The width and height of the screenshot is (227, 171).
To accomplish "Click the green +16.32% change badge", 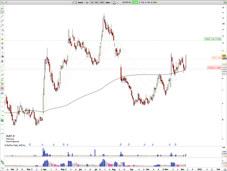I will (135, 3).
